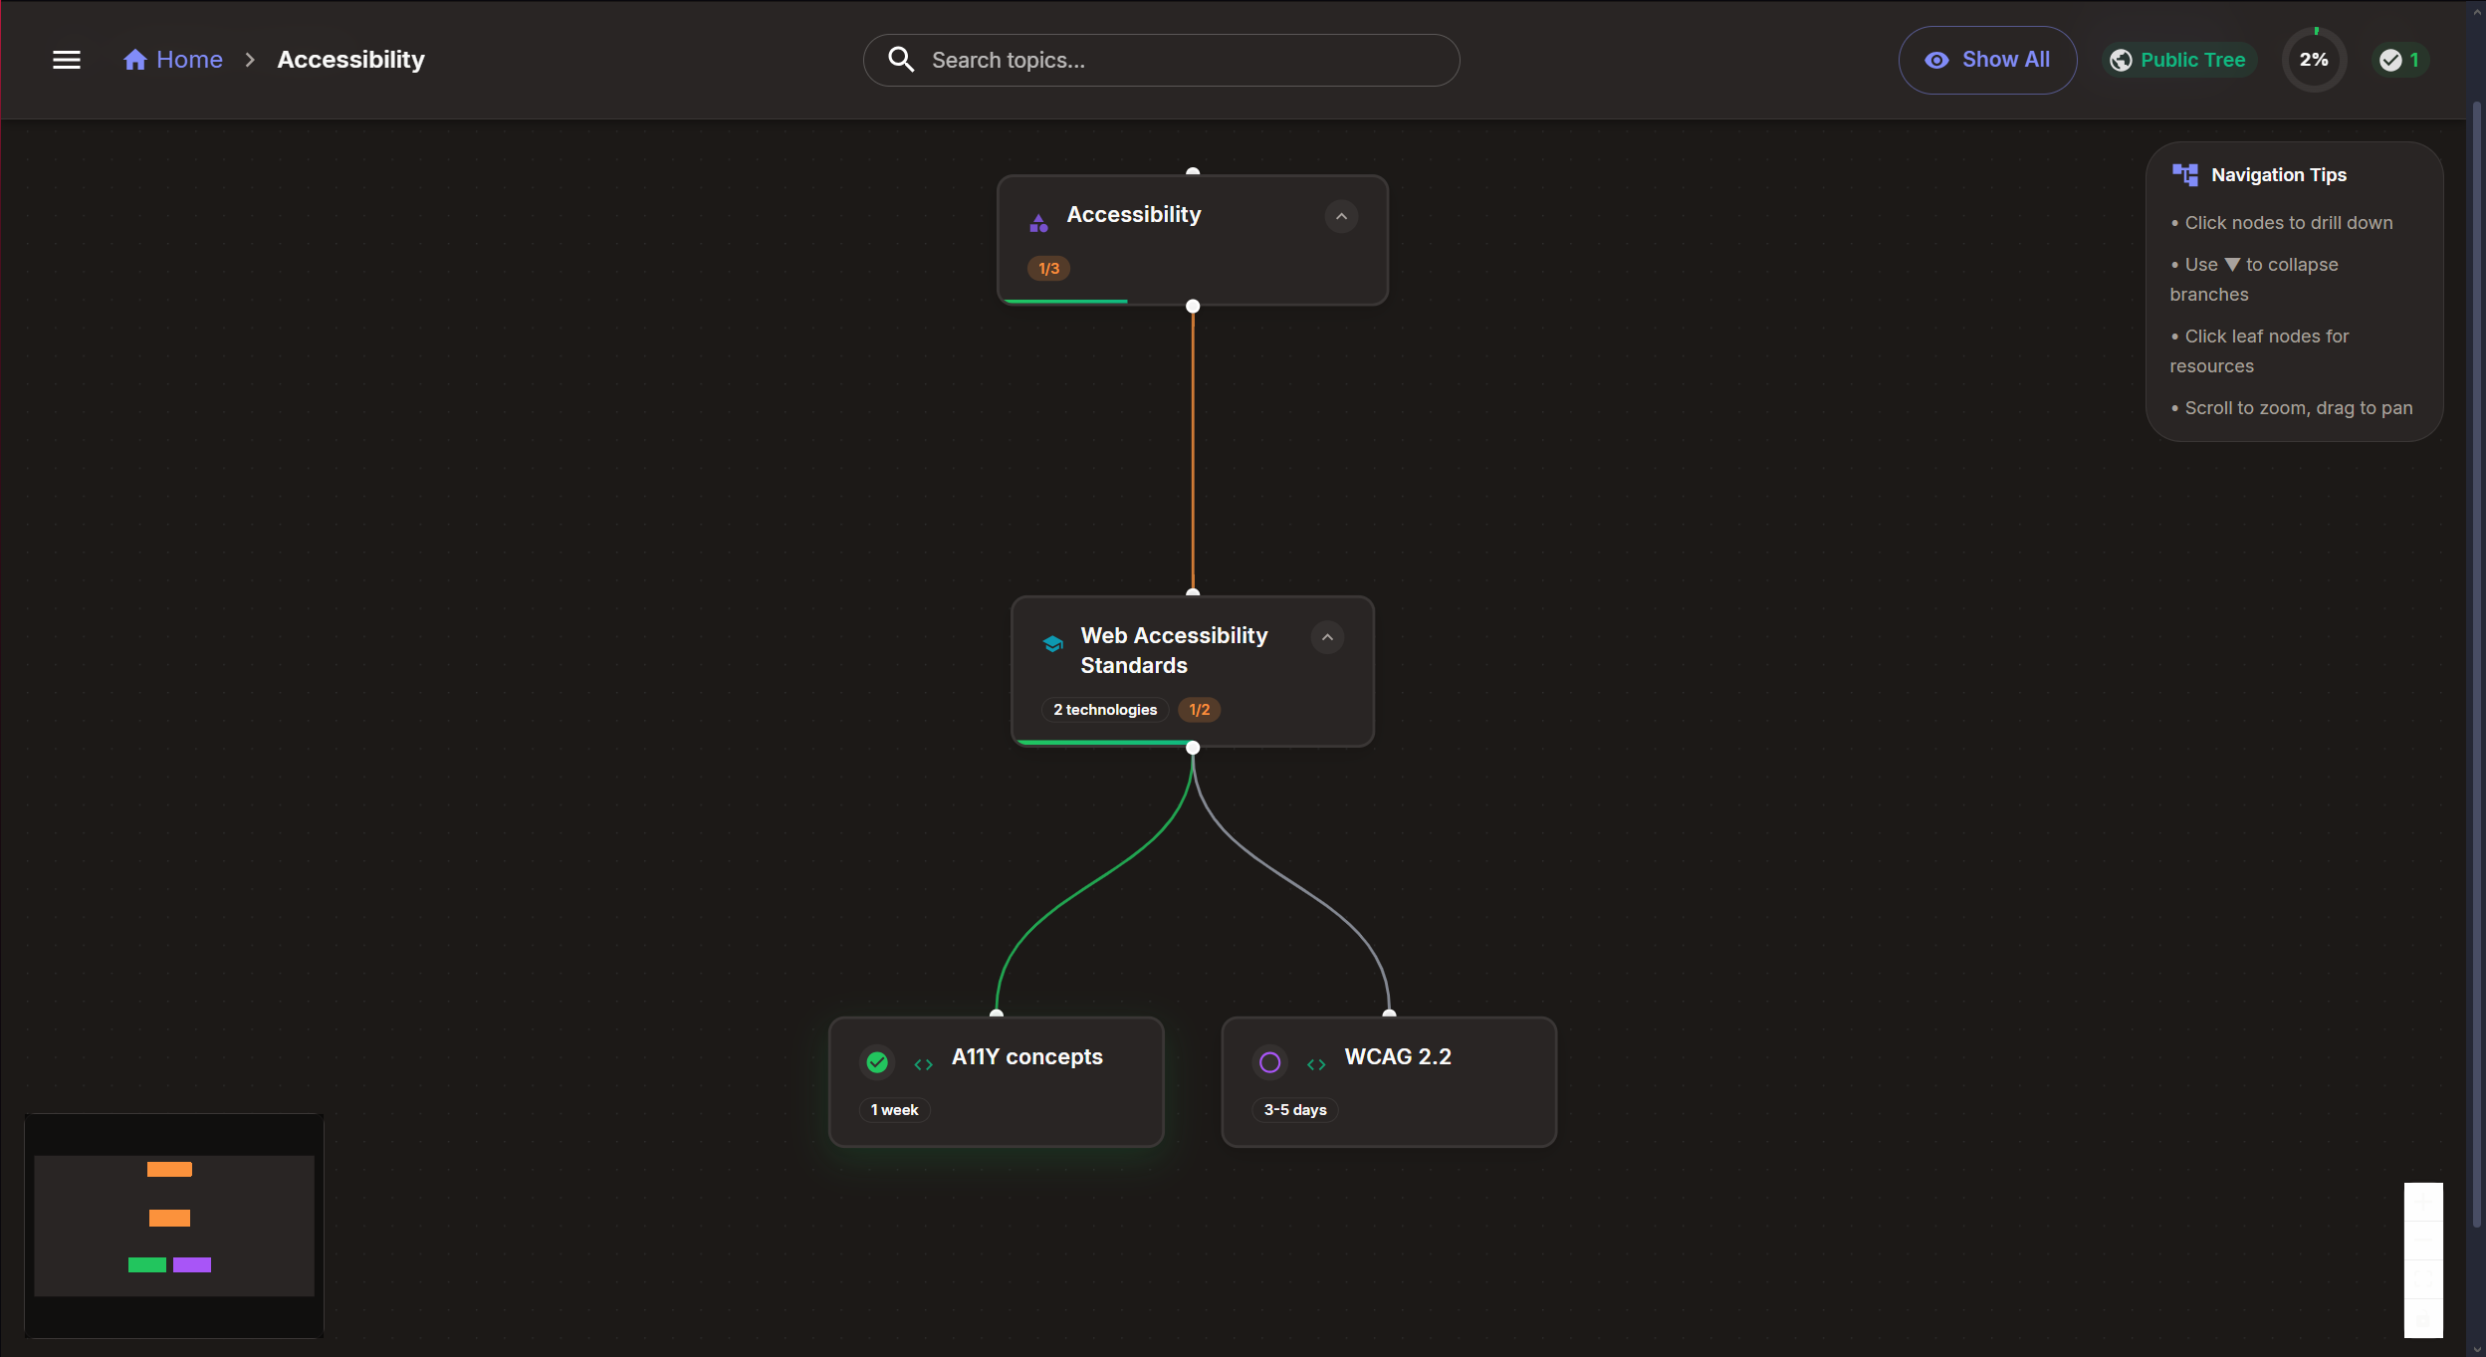The width and height of the screenshot is (2486, 1357).
Task: Click the purple shapes icon on Accessibility node
Action: point(1038,223)
